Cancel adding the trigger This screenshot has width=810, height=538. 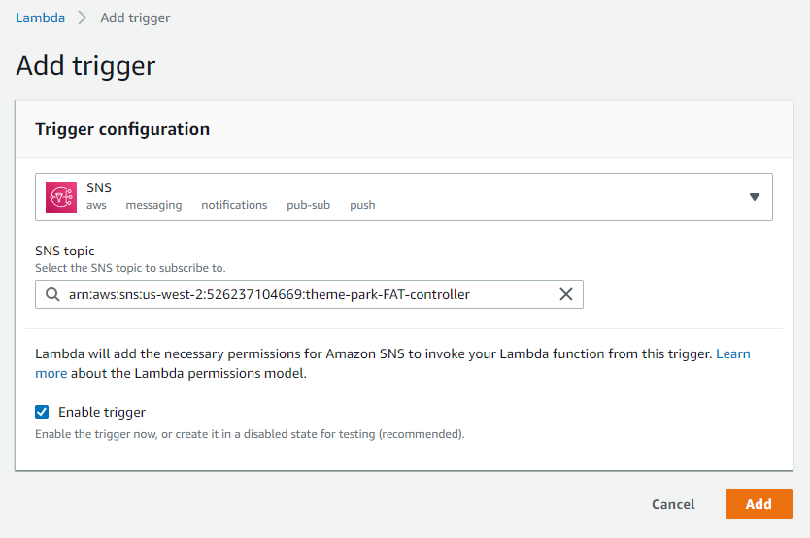pos(673,504)
